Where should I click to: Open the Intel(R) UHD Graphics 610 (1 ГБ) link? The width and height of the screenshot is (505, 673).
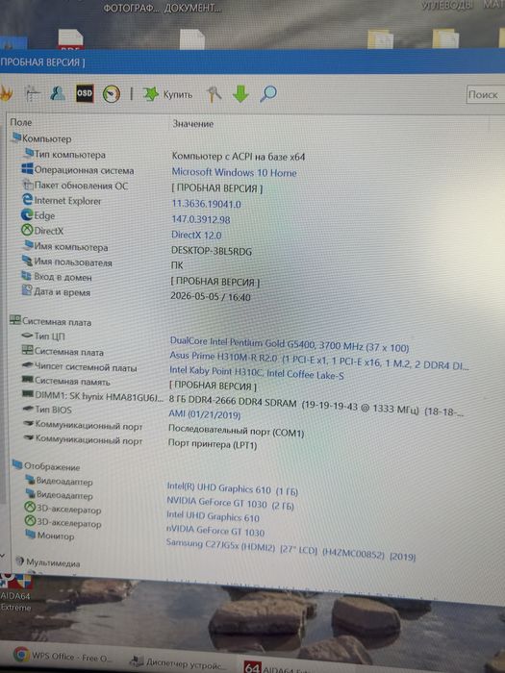click(x=232, y=488)
